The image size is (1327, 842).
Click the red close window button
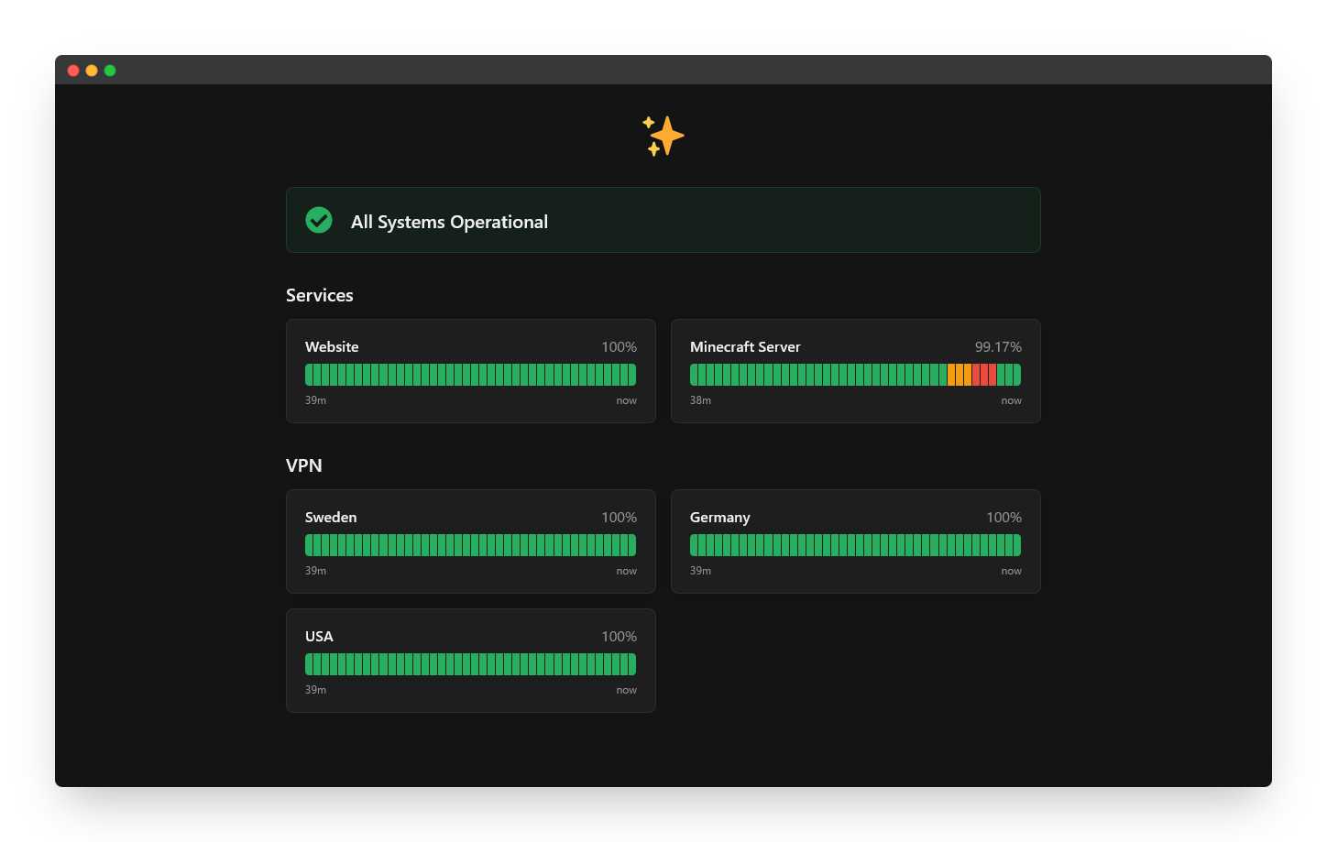[73, 71]
